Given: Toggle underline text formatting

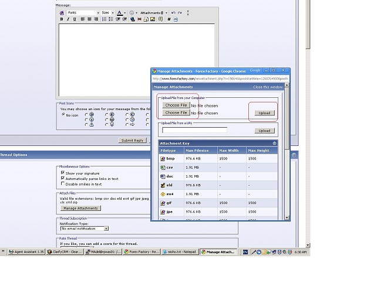Looking at the screenshot, I should click(75, 19).
